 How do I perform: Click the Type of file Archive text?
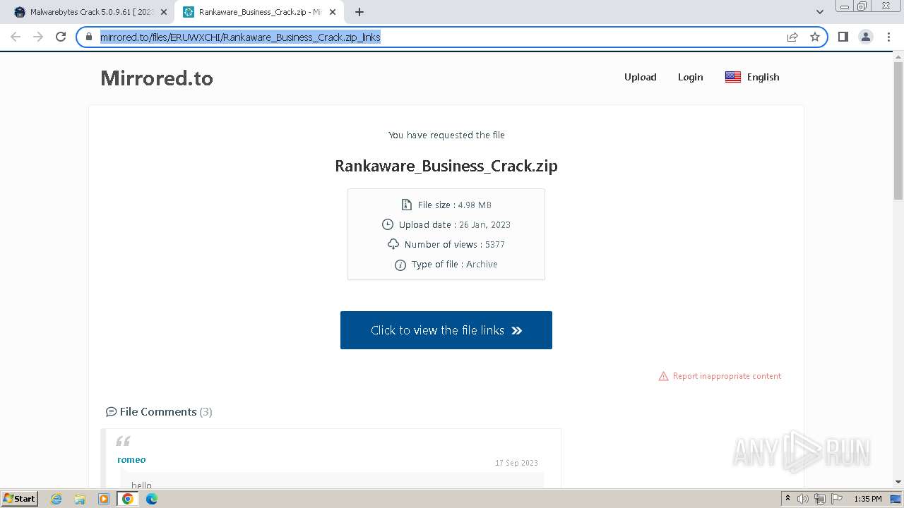pos(454,264)
